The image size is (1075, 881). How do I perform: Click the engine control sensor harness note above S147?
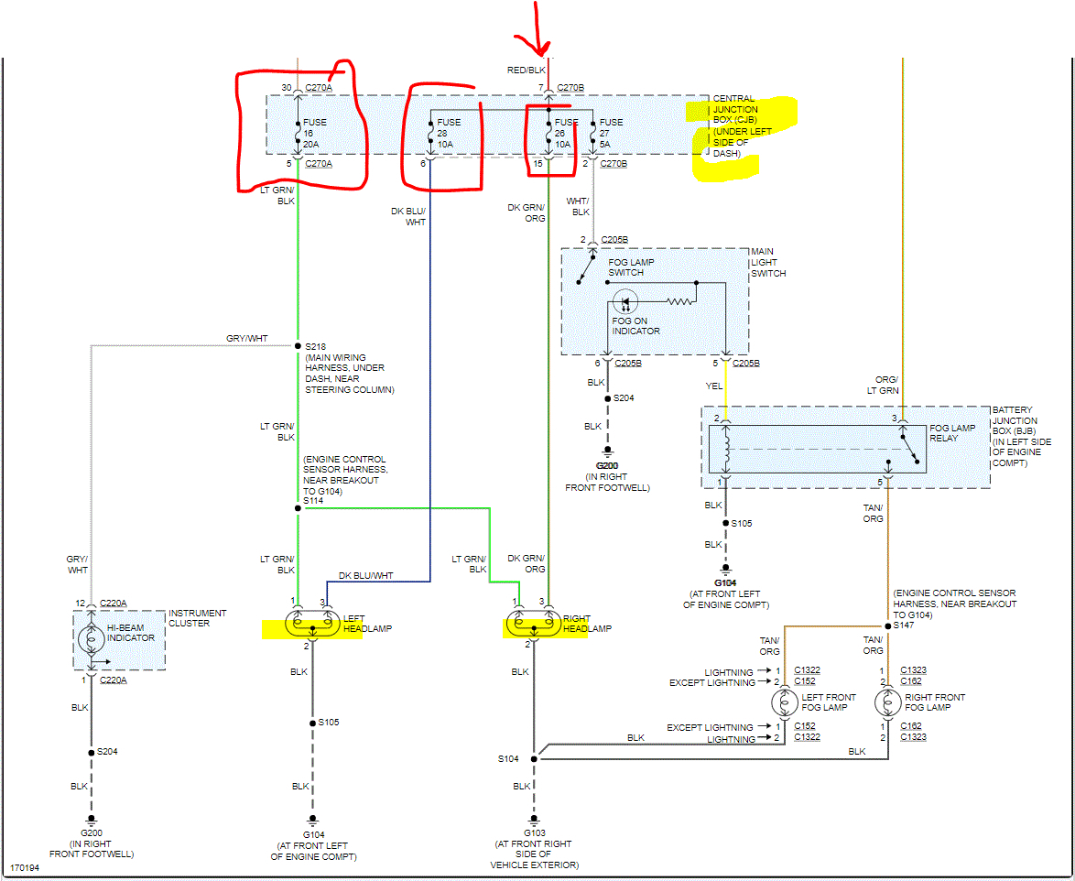pos(954,604)
